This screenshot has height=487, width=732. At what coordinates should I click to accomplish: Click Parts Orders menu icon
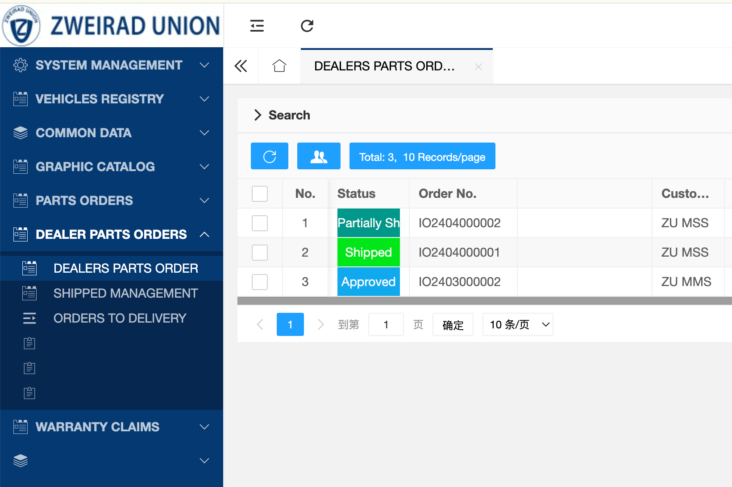21,201
